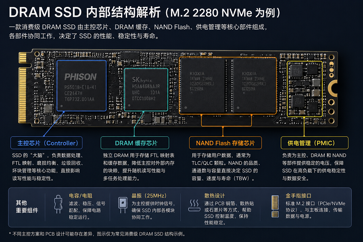Select the NAND Flash 存储芯片 label box

225,143
